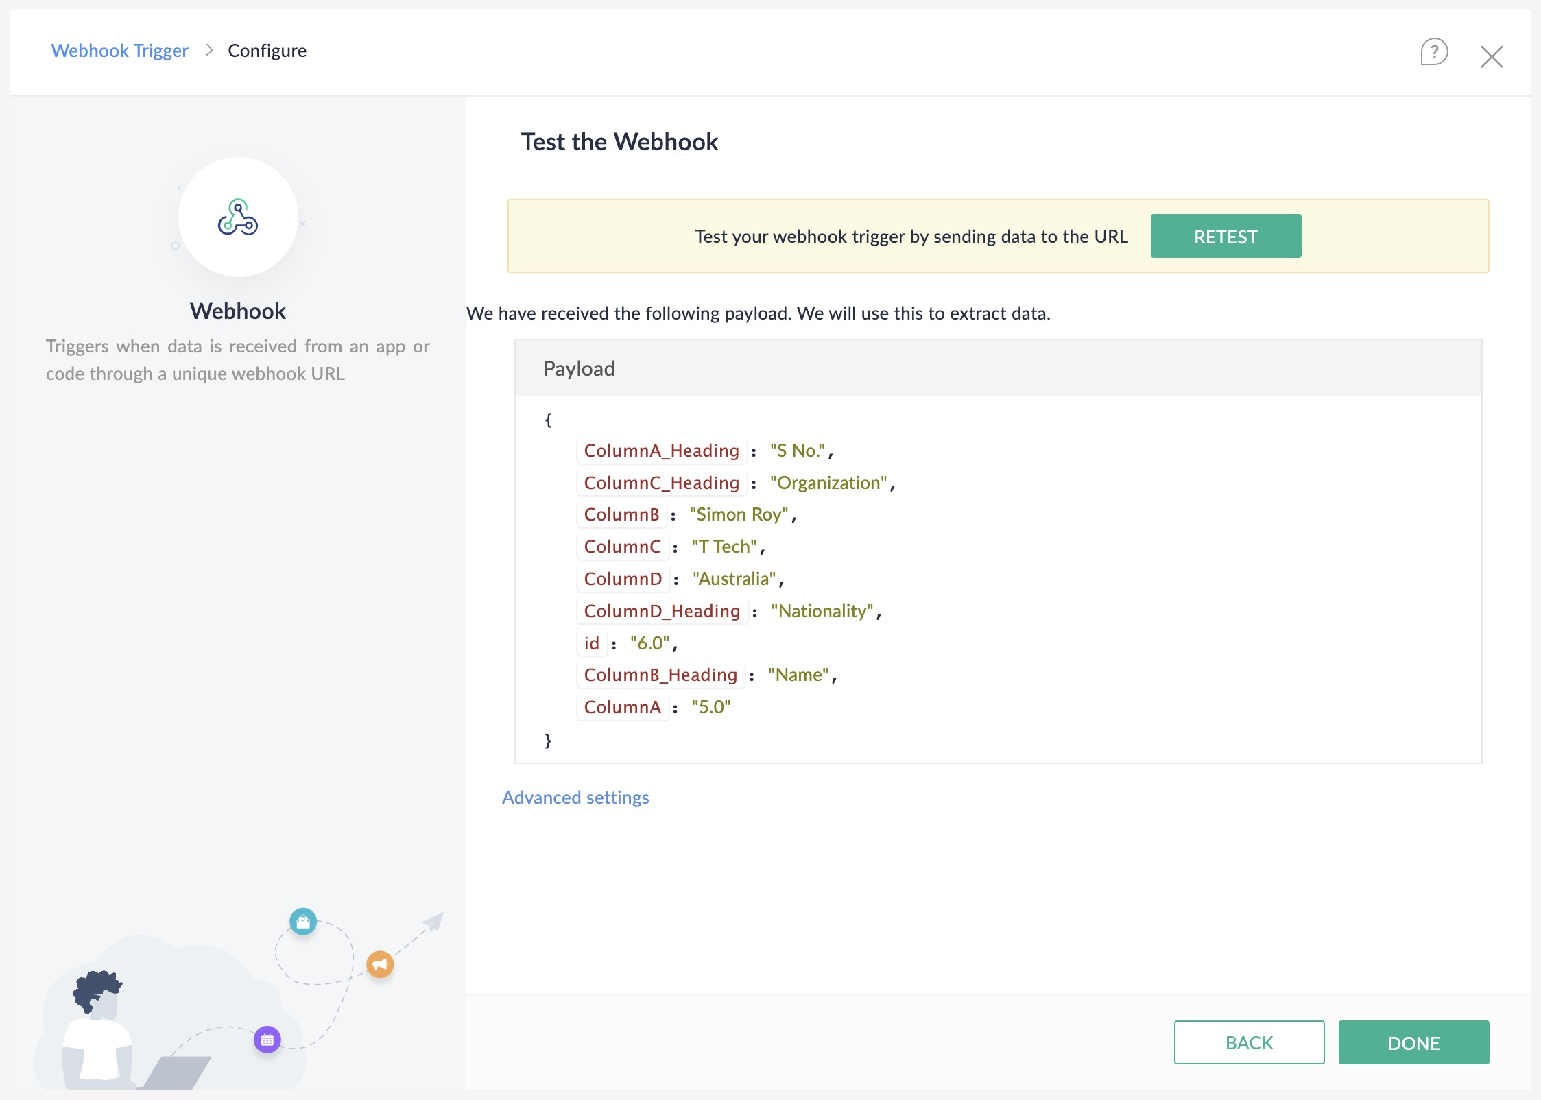The image size is (1541, 1100).
Task: Close the webhook configure dialog
Action: [1491, 56]
